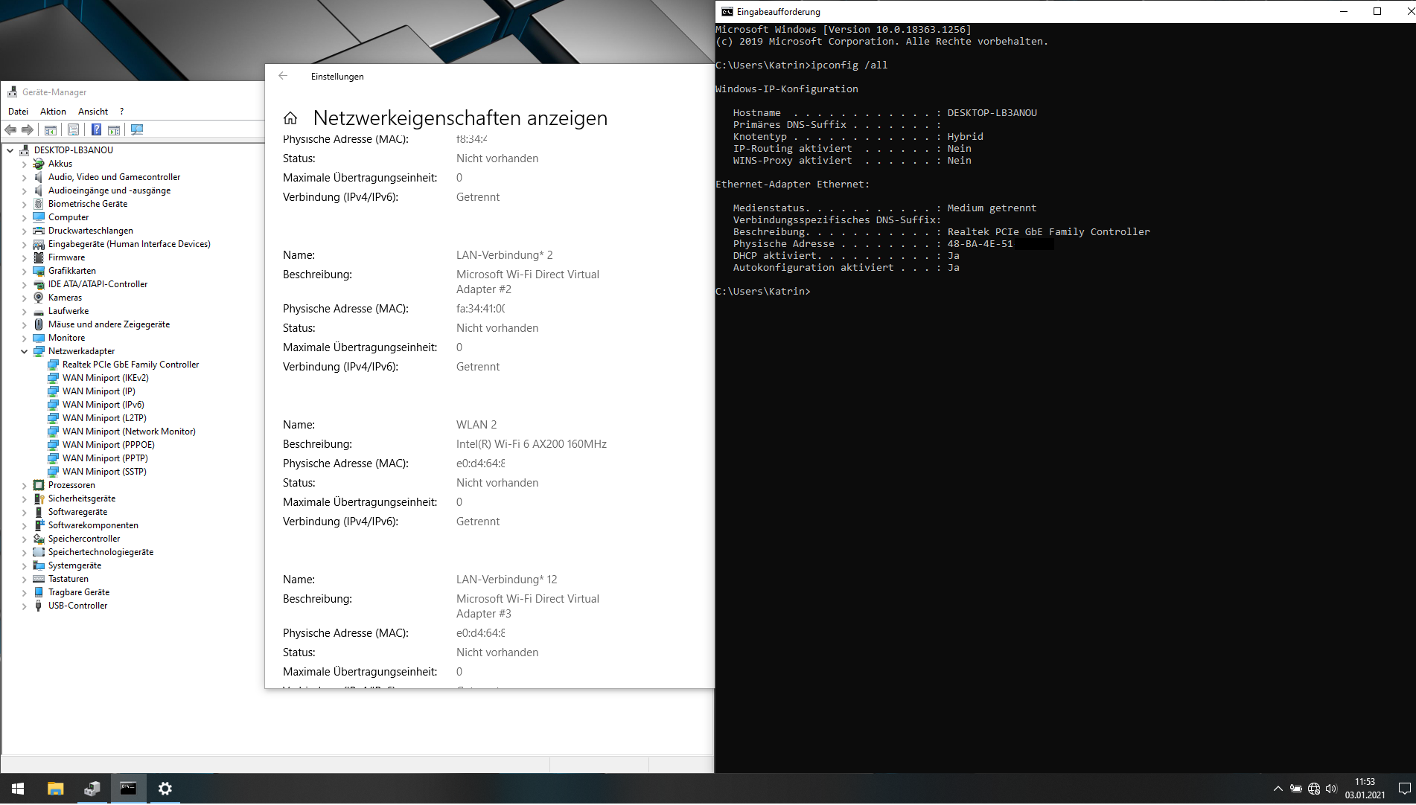Expand the Computer category

pyautogui.click(x=25, y=217)
